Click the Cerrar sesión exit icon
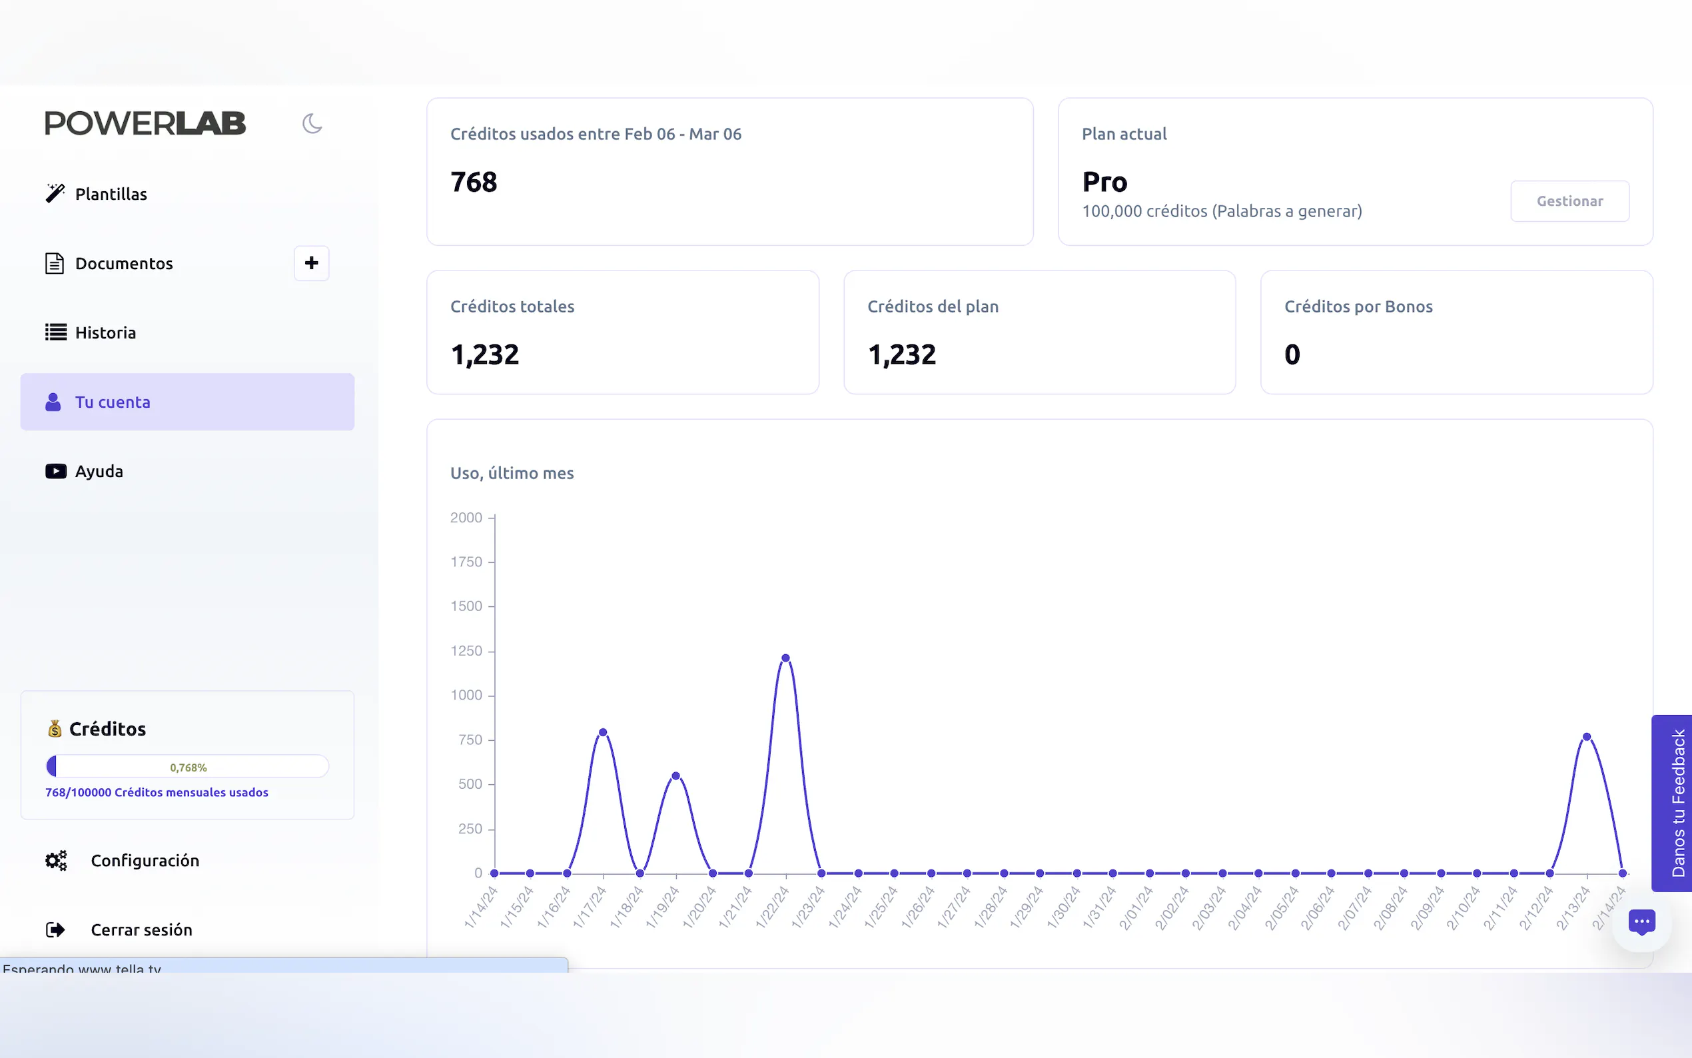Screen dimensions: 1692x1058 [x=55, y=929]
